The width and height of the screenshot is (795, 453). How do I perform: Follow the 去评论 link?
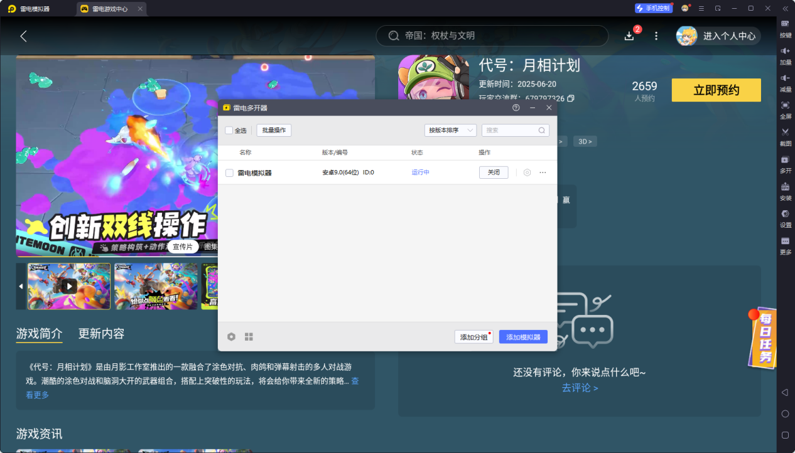(x=580, y=388)
